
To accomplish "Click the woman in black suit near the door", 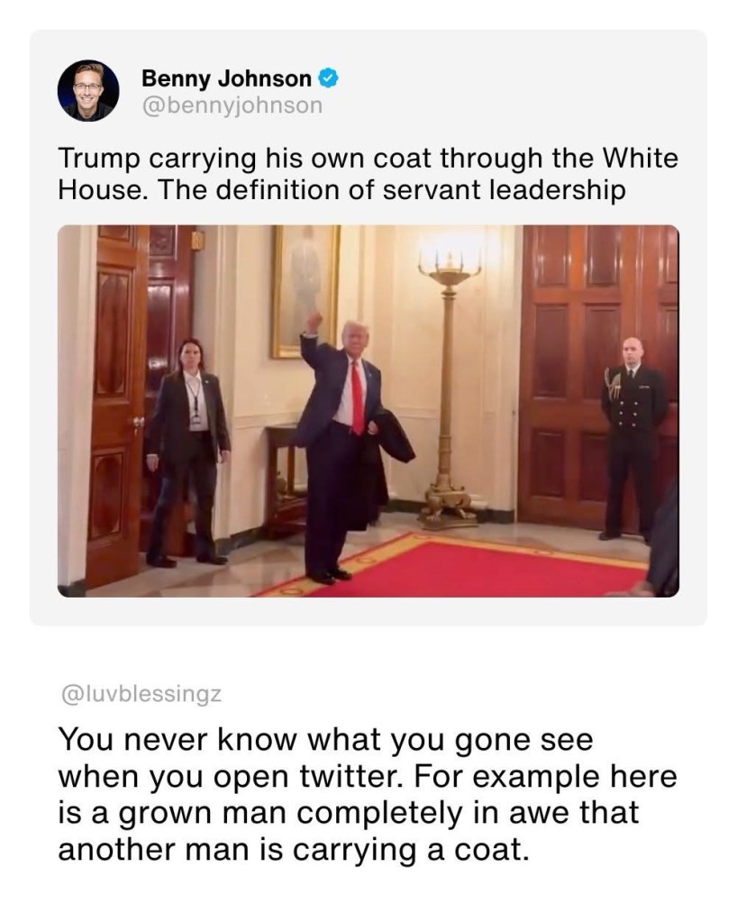I will pos(187,452).
